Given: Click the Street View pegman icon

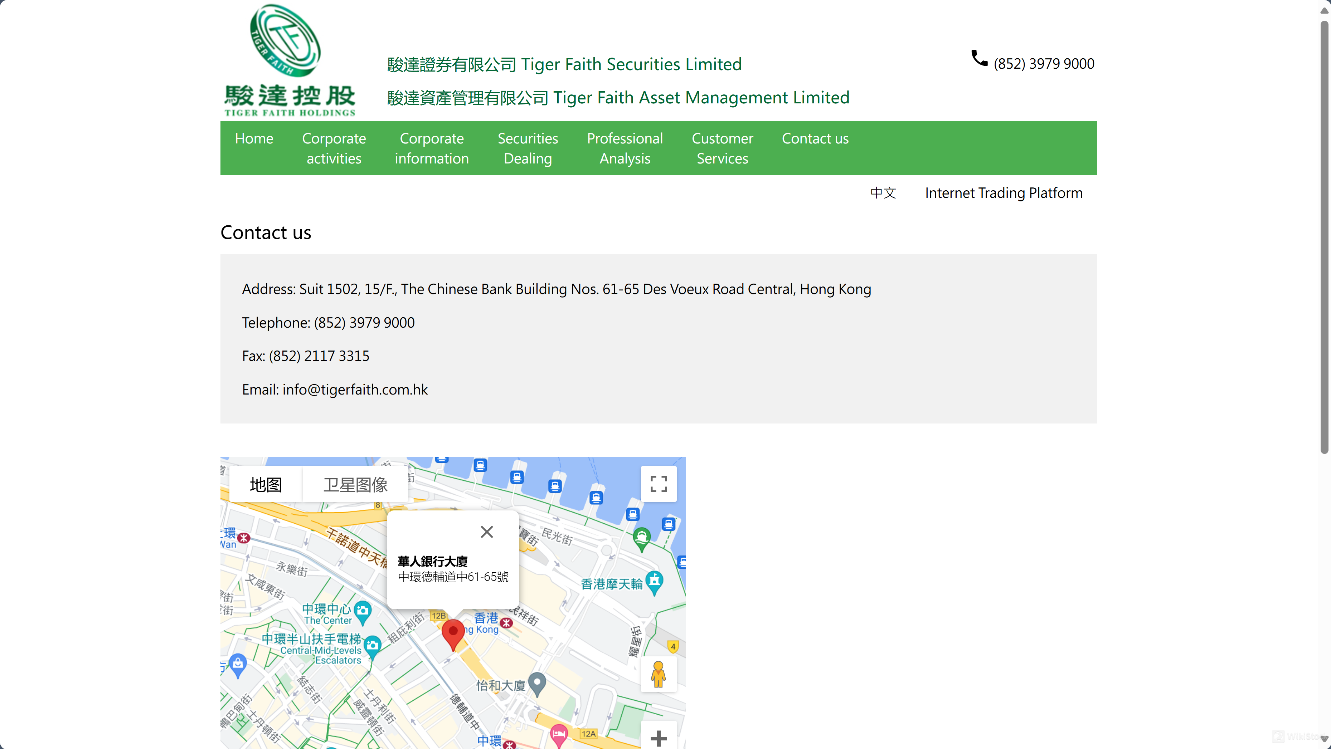Looking at the screenshot, I should [x=658, y=674].
